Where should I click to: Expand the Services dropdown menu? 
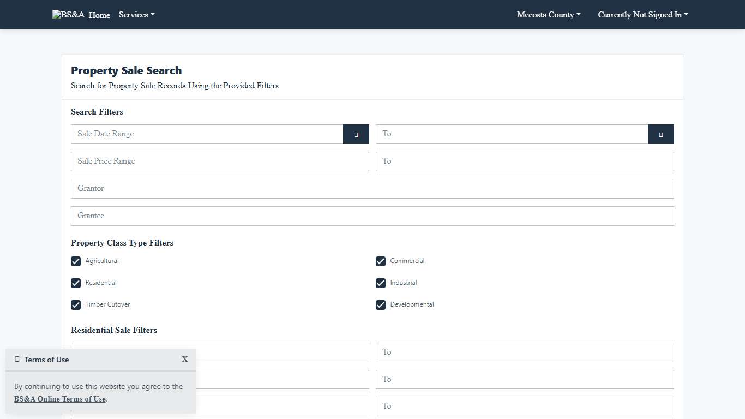pyautogui.click(x=136, y=15)
